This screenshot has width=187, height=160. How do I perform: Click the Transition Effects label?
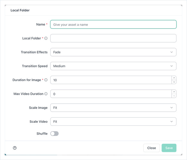pyautogui.click(x=34, y=52)
